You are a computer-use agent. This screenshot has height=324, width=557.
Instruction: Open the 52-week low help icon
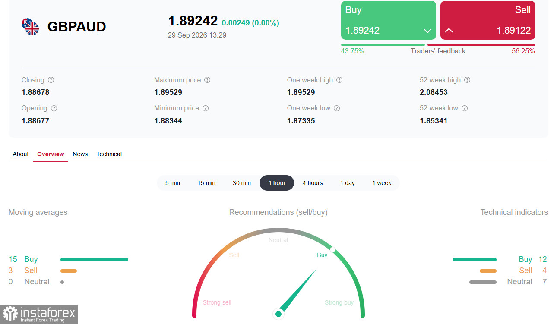[465, 108]
